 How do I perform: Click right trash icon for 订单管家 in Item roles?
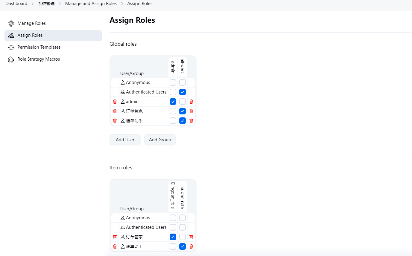point(191,237)
